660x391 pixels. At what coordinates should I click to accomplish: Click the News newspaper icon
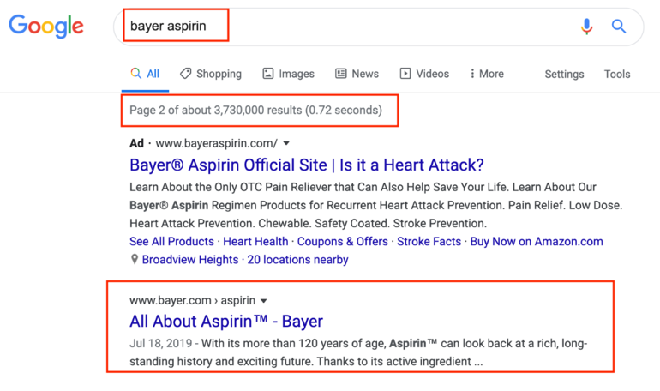[340, 74]
